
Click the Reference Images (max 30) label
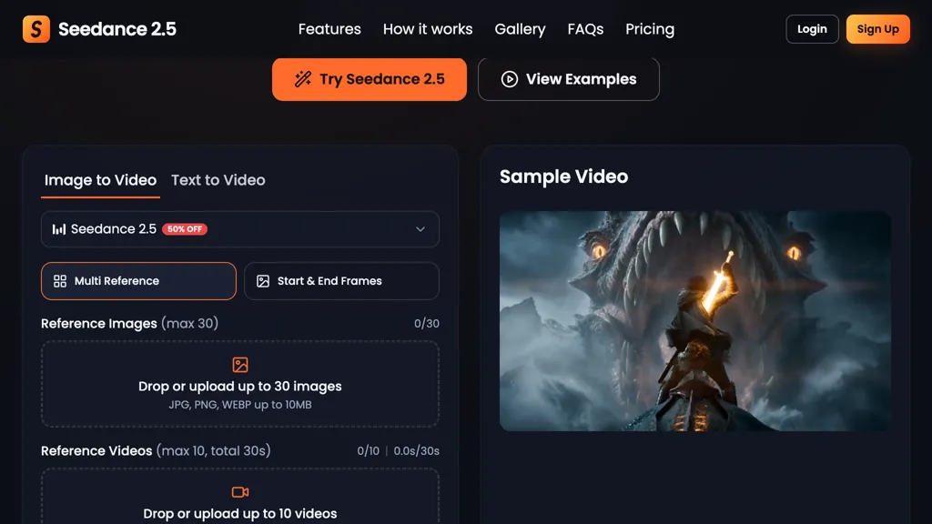tap(129, 323)
